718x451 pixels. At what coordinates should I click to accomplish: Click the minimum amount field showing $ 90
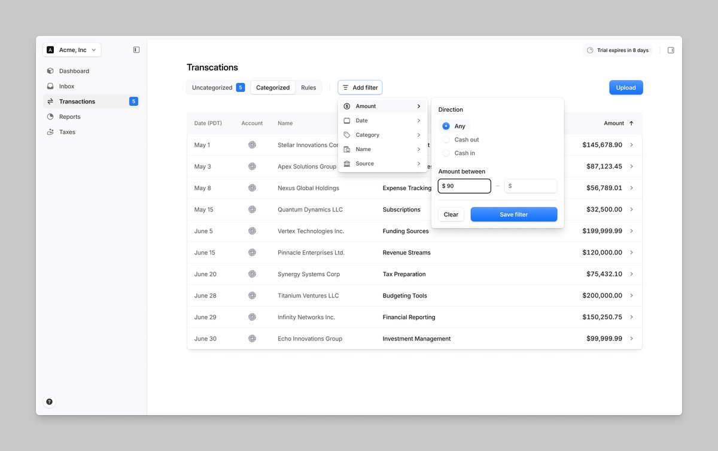(464, 186)
